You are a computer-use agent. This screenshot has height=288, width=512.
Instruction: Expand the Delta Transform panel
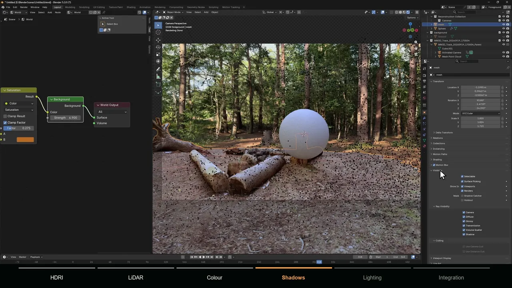coord(443,132)
